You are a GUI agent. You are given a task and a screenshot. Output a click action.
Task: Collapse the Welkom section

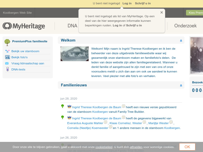coord(181,40)
